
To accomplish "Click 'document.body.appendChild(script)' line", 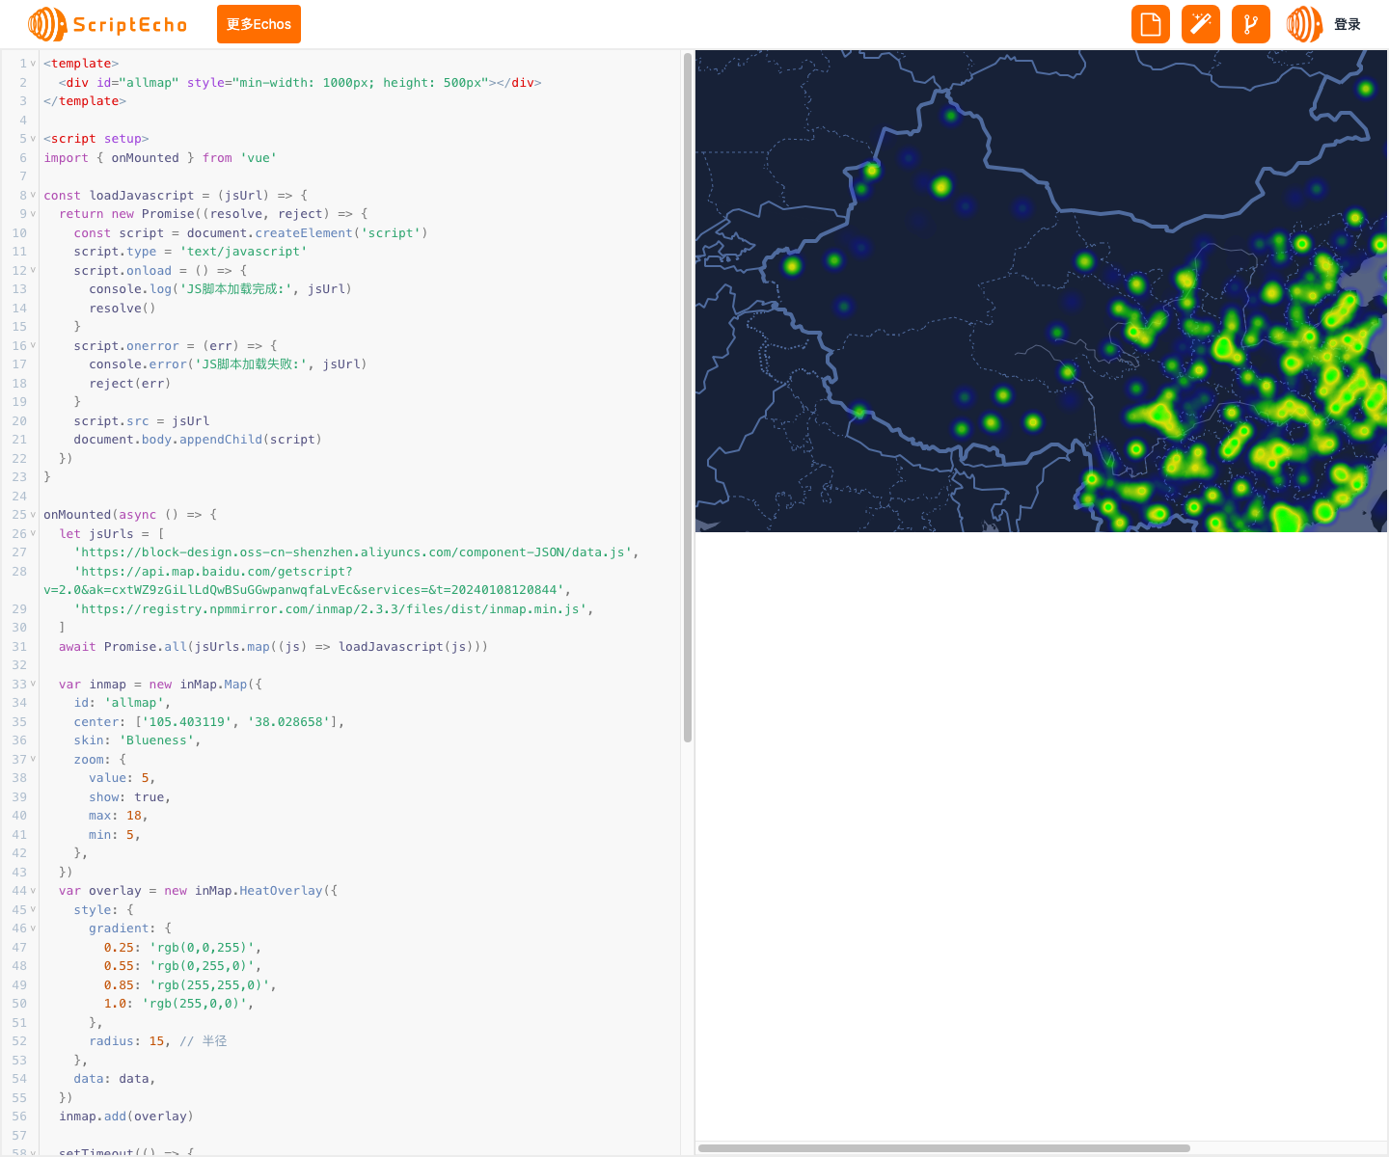I will tap(198, 440).
